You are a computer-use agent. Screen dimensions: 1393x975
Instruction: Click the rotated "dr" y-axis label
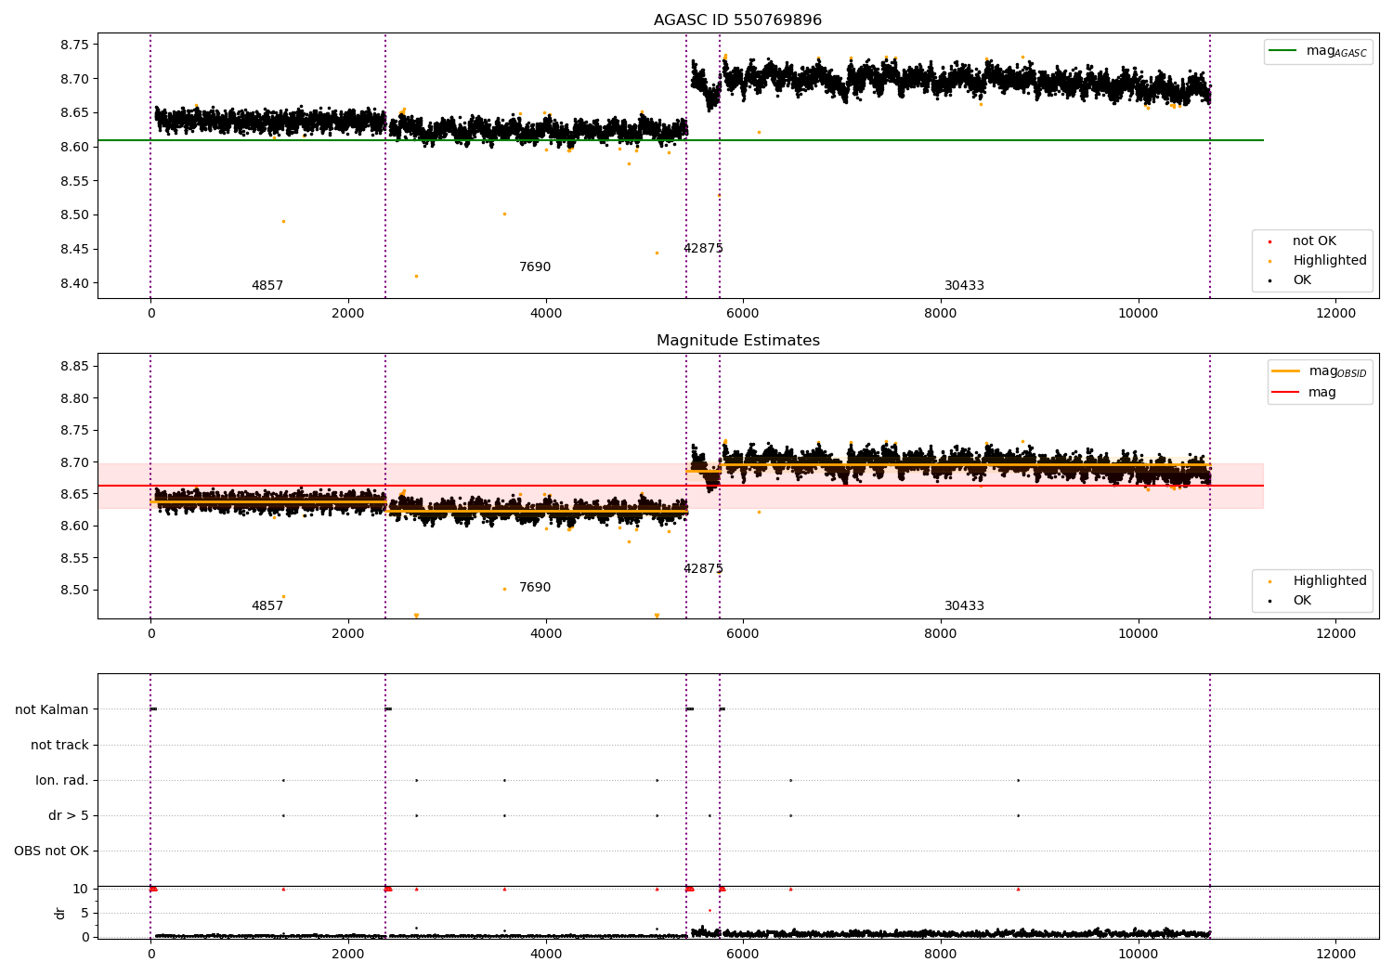pyautogui.click(x=60, y=913)
